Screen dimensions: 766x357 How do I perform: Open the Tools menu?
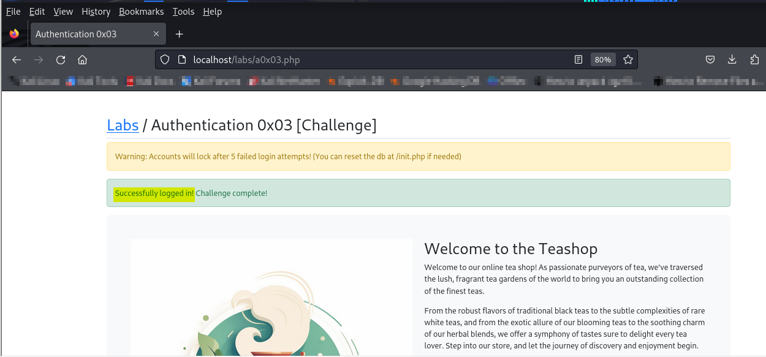(183, 11)
